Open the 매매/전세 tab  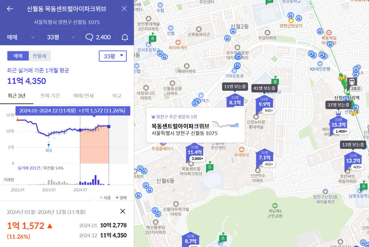83,96
